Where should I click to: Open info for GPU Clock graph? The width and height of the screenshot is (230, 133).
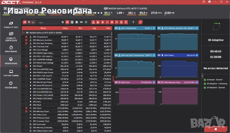click(154, 82)
